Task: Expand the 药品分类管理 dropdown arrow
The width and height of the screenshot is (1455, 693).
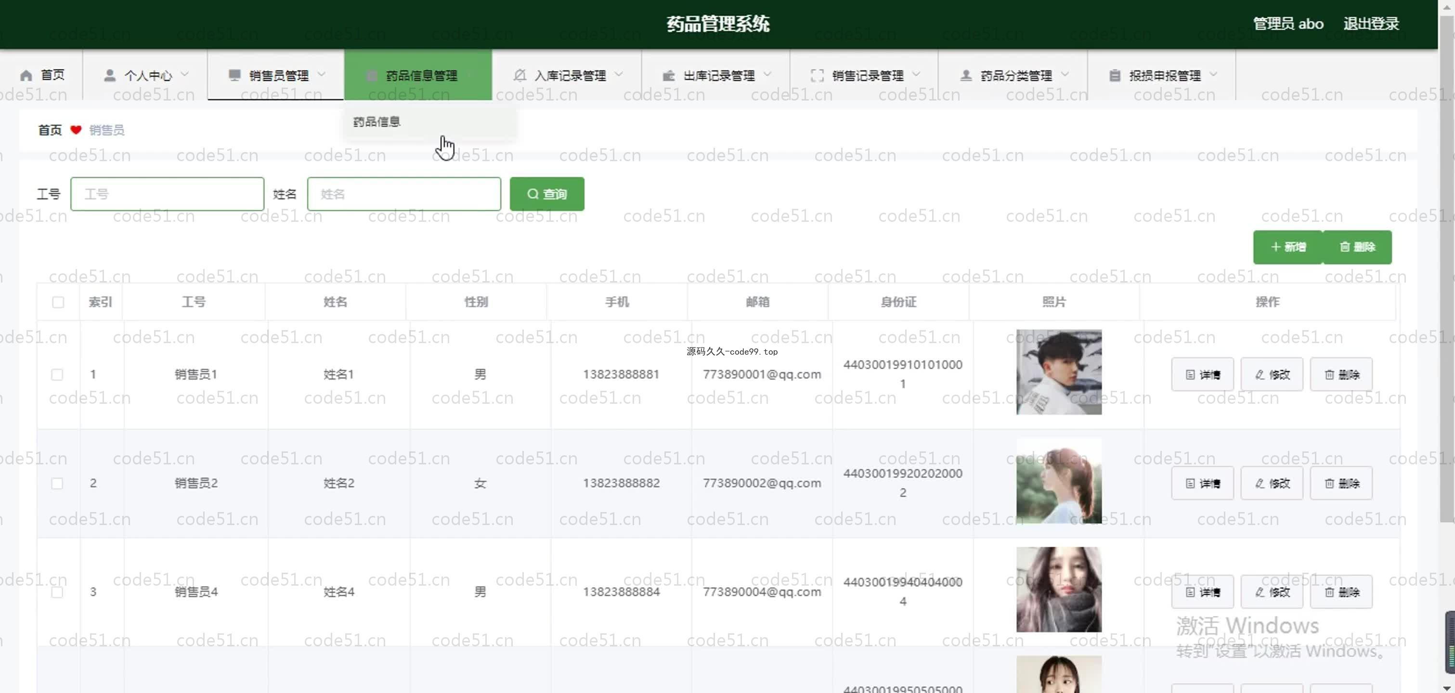Action: click(x=1065, y=74)
